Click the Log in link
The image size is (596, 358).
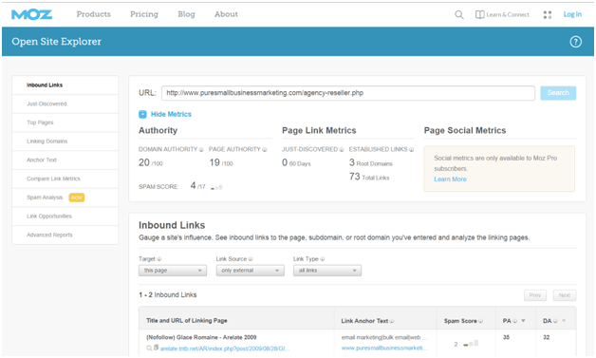tap(572, 14)
